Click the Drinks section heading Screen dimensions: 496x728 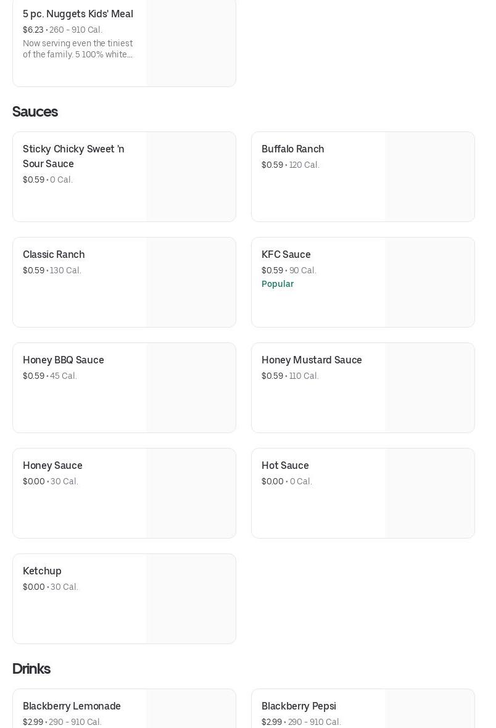(31, 669)
